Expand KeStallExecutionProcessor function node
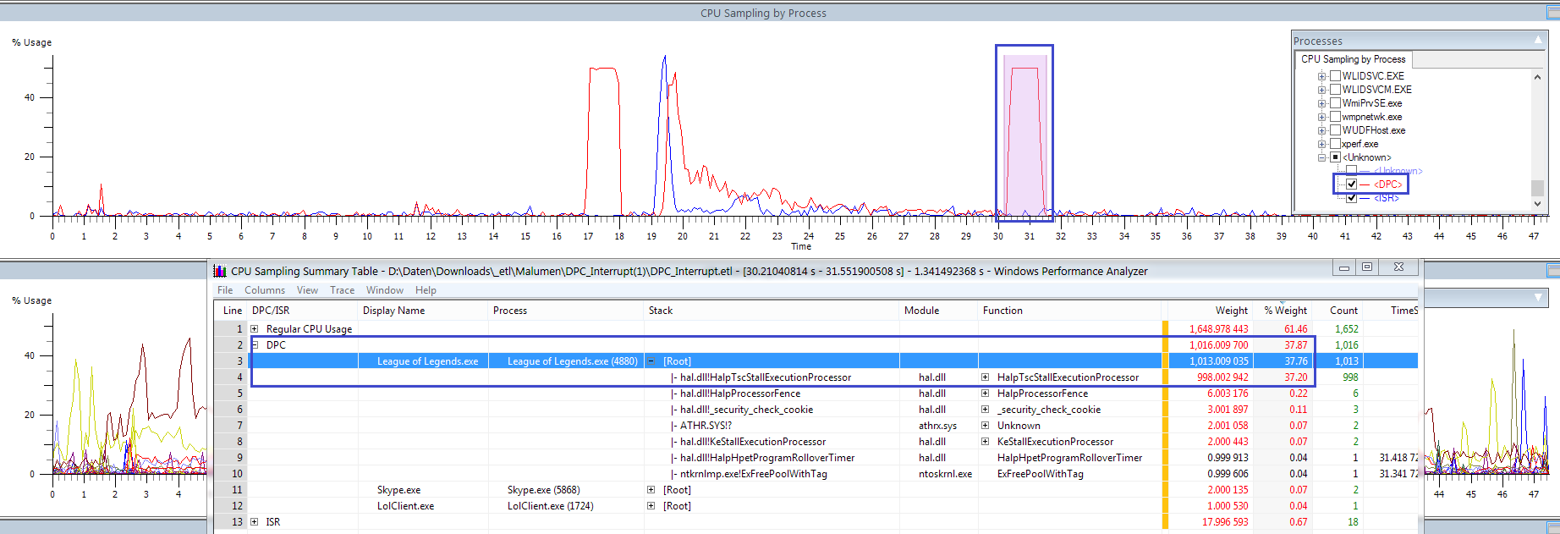Image resolution: width=1560 pixels, height=534 pixels. point(985,441)
